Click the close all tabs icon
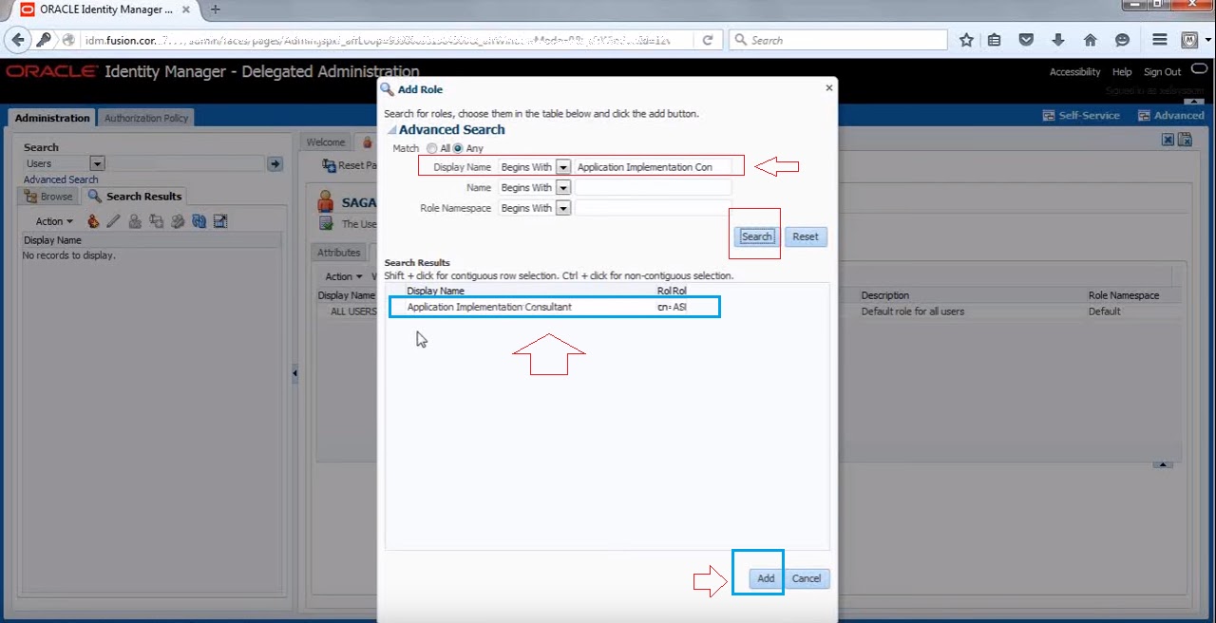The image size is (1216, 623). [x=1185, y=140]
